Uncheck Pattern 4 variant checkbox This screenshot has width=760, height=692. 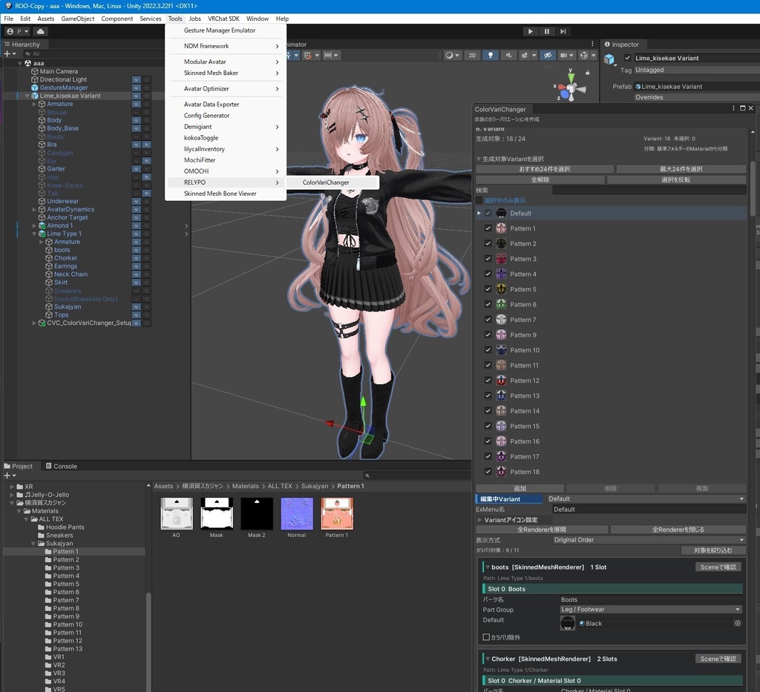tap(488, 274)
